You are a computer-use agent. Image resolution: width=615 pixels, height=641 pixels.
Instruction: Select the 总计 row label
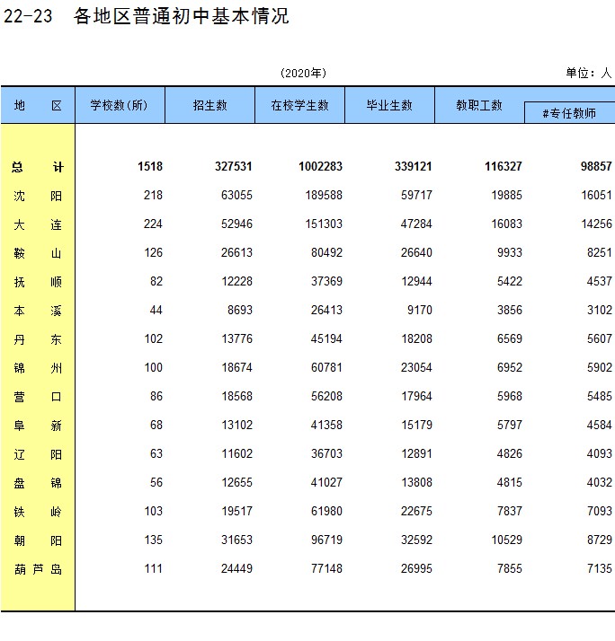point(38,167)
